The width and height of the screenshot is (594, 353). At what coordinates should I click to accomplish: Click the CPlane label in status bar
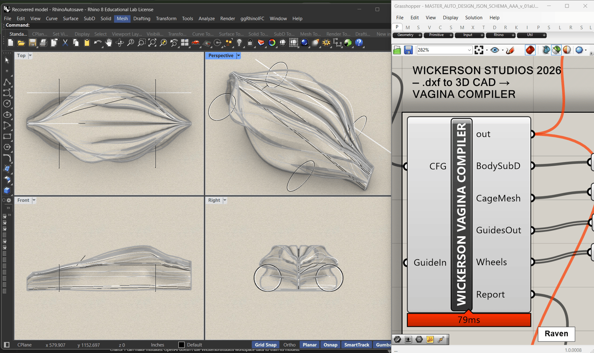pyautogui.click(x=25, y=345)
